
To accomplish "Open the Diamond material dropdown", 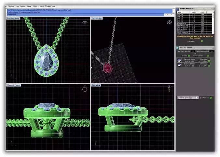I will point(188,98).
